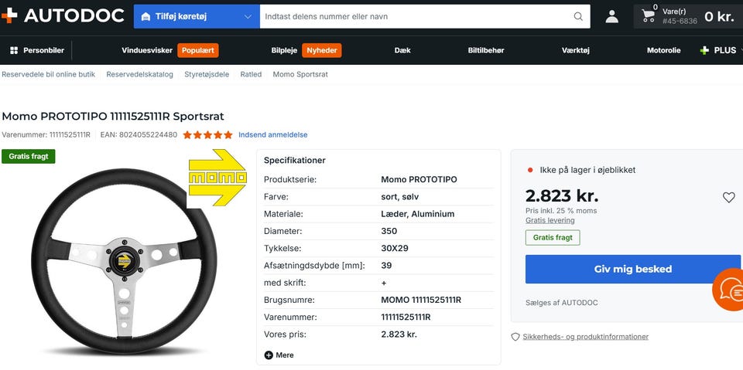The image size is (743, 370).
Task: Click the Specifikationer heading
Action: pyautogui.click(x=295, y=161)
